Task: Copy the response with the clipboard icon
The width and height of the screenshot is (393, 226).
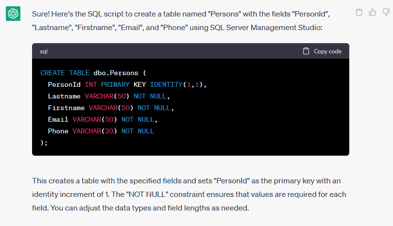Action: coord(359,12)
